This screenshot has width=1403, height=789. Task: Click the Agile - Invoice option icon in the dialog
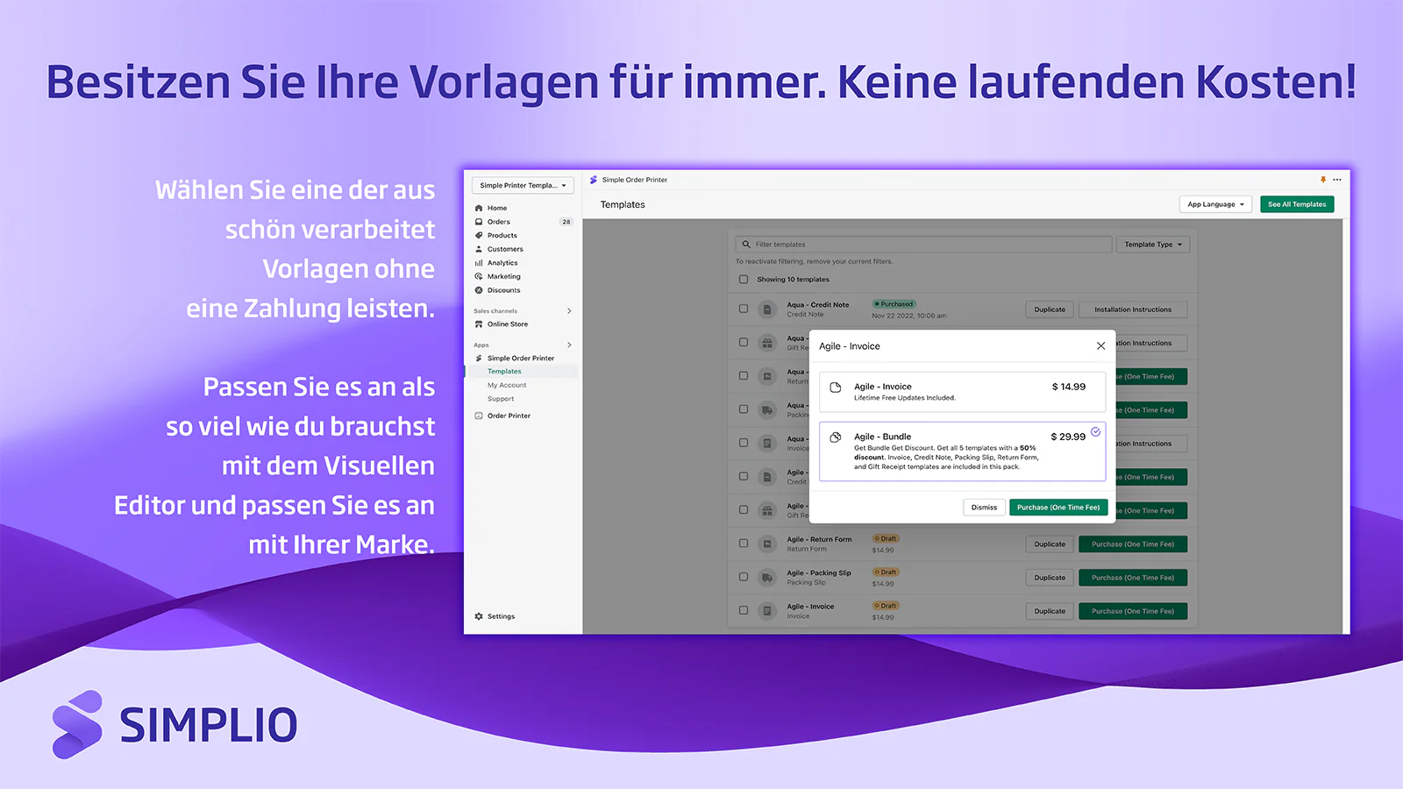click(836, 387)
